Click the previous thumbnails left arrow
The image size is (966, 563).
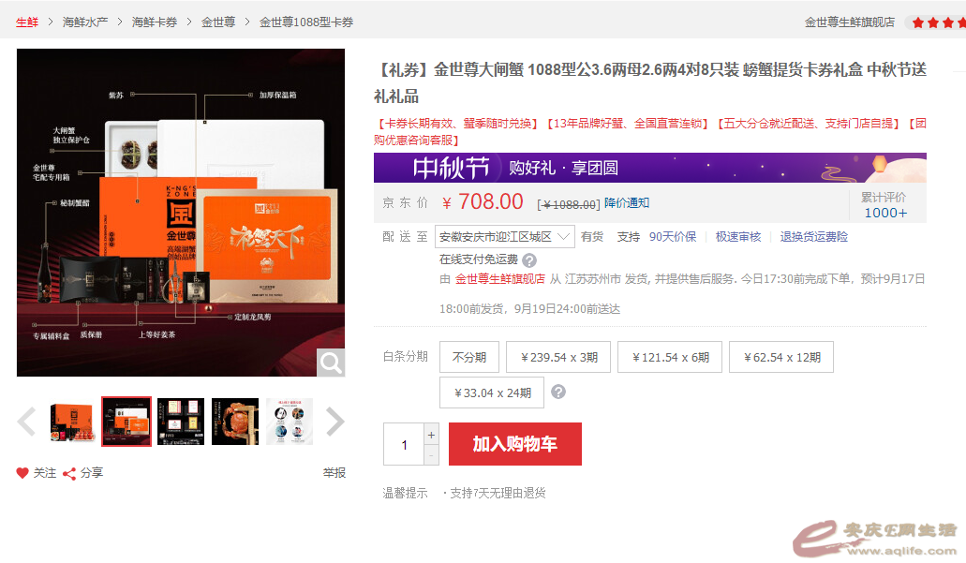pyautogui.click(x=26, y=422)
